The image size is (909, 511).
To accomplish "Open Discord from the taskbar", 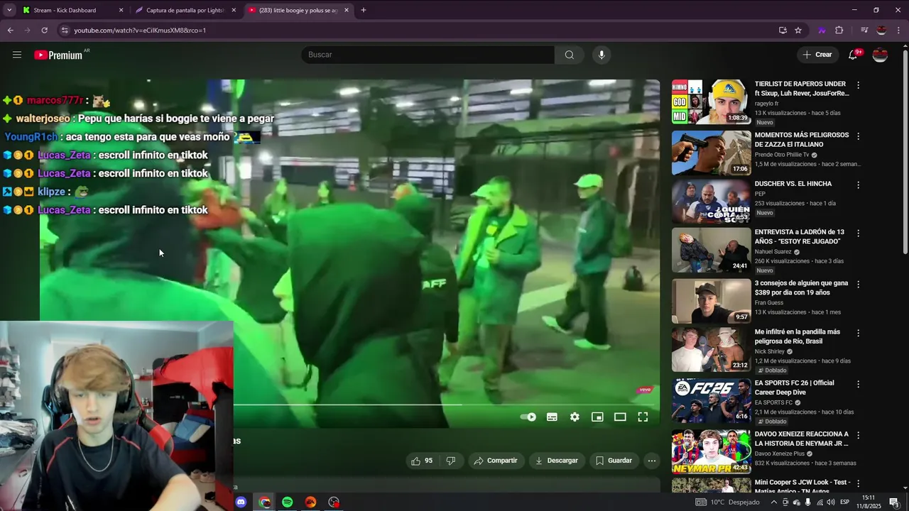I will (x=241, y=502).
